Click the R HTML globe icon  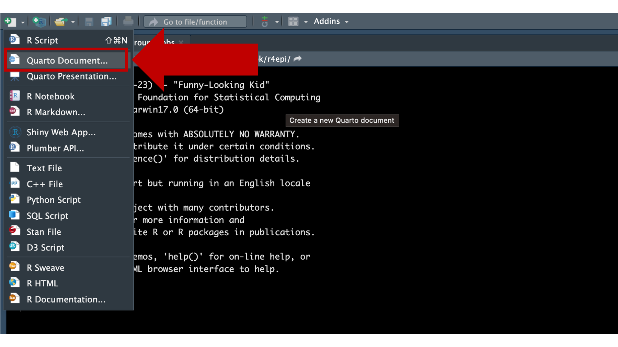[14, 282]
